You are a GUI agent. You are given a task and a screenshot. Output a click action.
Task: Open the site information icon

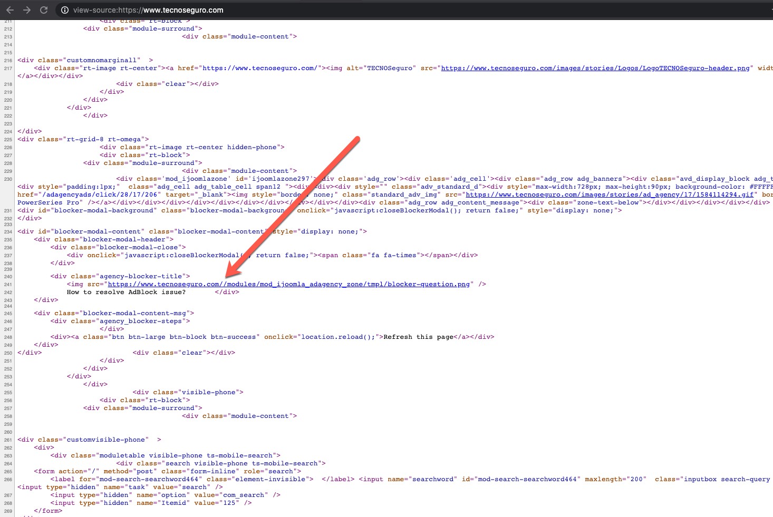pos(64,10)
